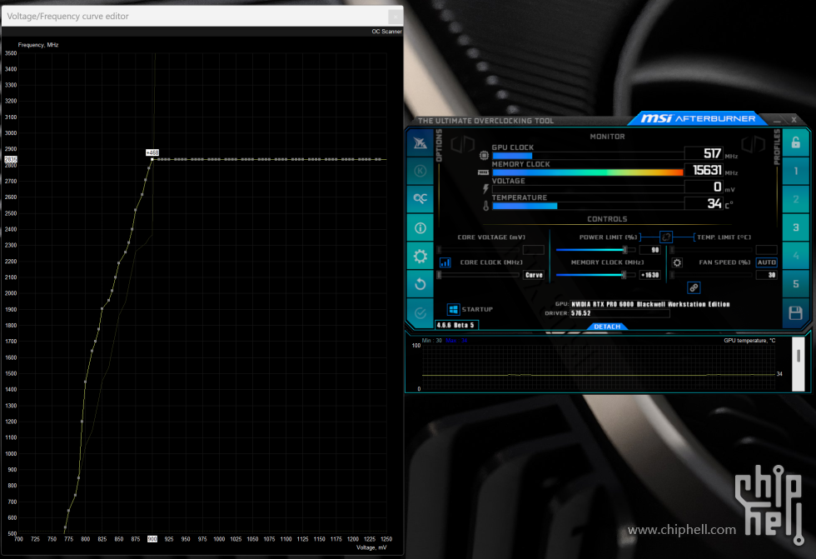Toggle fan speed AUTO button
This screenshot has height=559, width=816.
(x=767, y=262)
